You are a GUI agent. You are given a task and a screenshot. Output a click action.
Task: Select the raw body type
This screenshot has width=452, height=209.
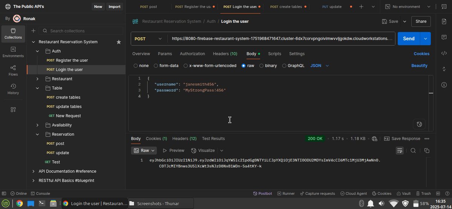tap(248, 65)
